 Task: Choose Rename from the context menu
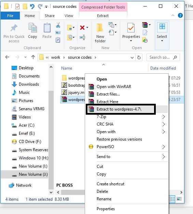[126, 199]
